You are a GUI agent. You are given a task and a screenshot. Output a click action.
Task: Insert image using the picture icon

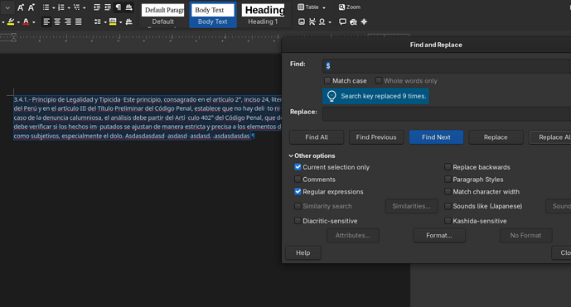coord(302,22)
